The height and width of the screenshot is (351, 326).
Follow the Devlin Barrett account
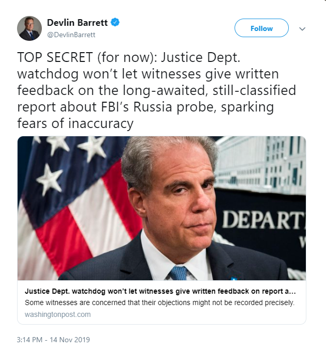(261, 28)
